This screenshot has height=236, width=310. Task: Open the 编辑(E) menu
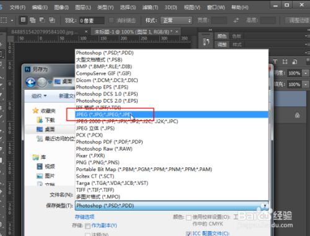tap(40, 7)
